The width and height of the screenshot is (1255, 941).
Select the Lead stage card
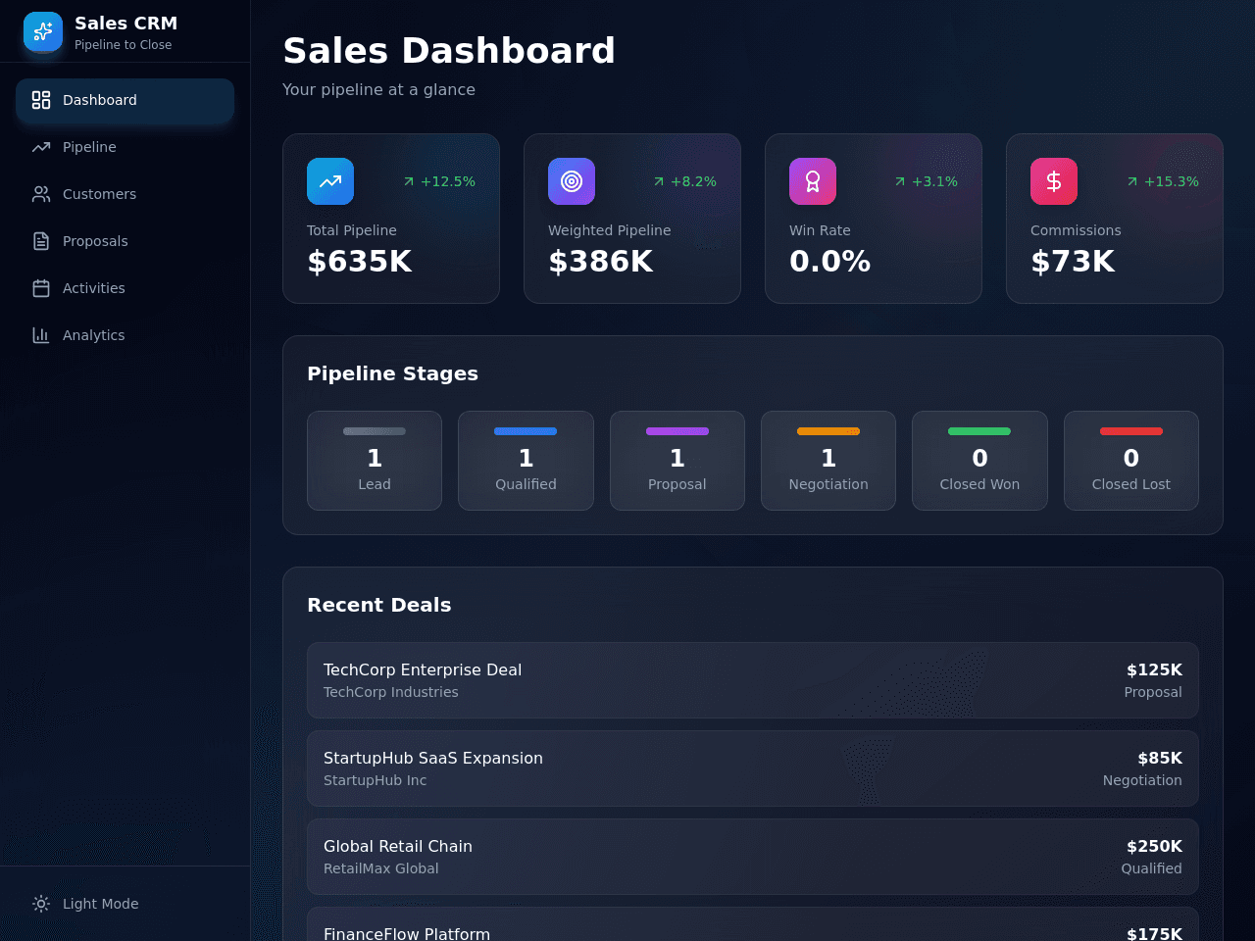(x=375, y=461)
